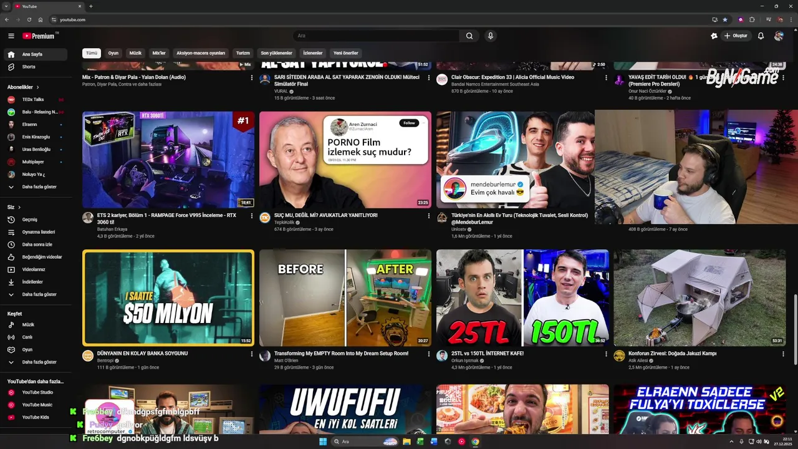Open the notifications bell
Image resolution: width=798 pixels, height=449 pixels.
[x=761, y=36]
